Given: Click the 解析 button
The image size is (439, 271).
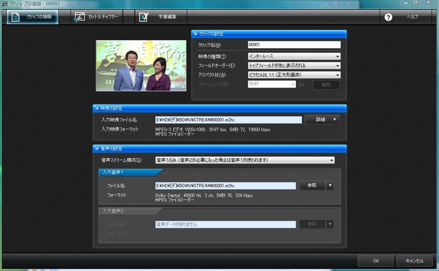Looking at the screenshot, I should [x=326, y=85].
